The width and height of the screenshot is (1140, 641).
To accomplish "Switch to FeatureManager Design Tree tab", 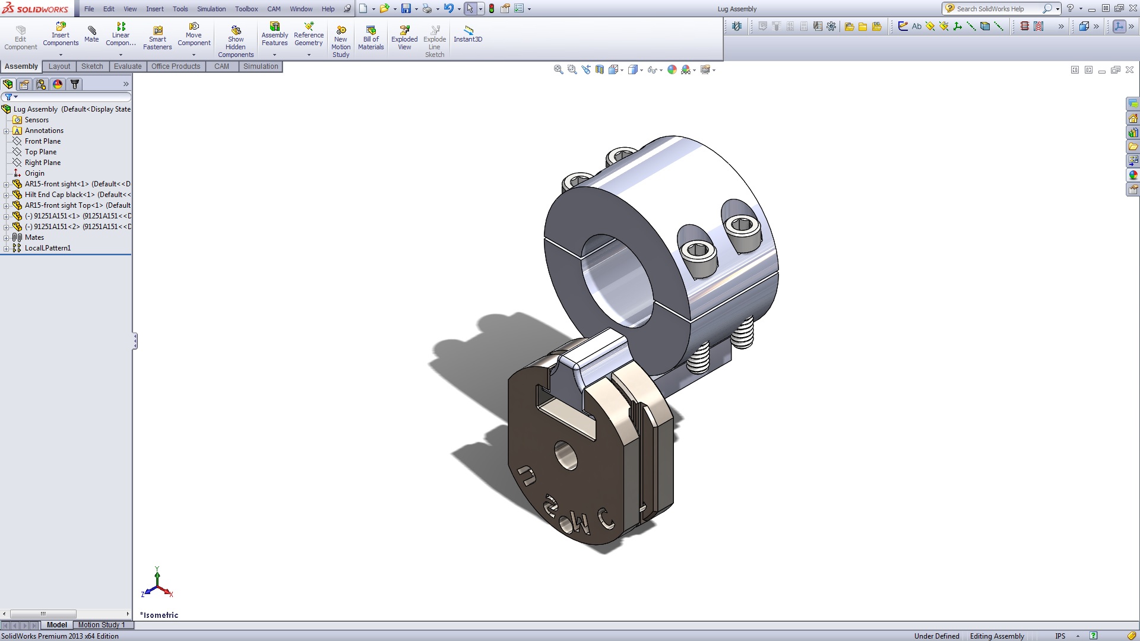I will click(8, 84).
